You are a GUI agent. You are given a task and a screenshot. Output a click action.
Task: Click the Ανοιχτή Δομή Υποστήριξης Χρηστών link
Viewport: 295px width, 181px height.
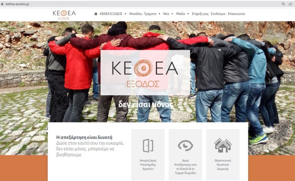pos(148,164)
